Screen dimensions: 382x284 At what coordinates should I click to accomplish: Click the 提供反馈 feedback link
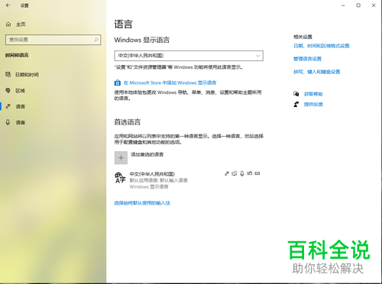(x=313, y=105)
